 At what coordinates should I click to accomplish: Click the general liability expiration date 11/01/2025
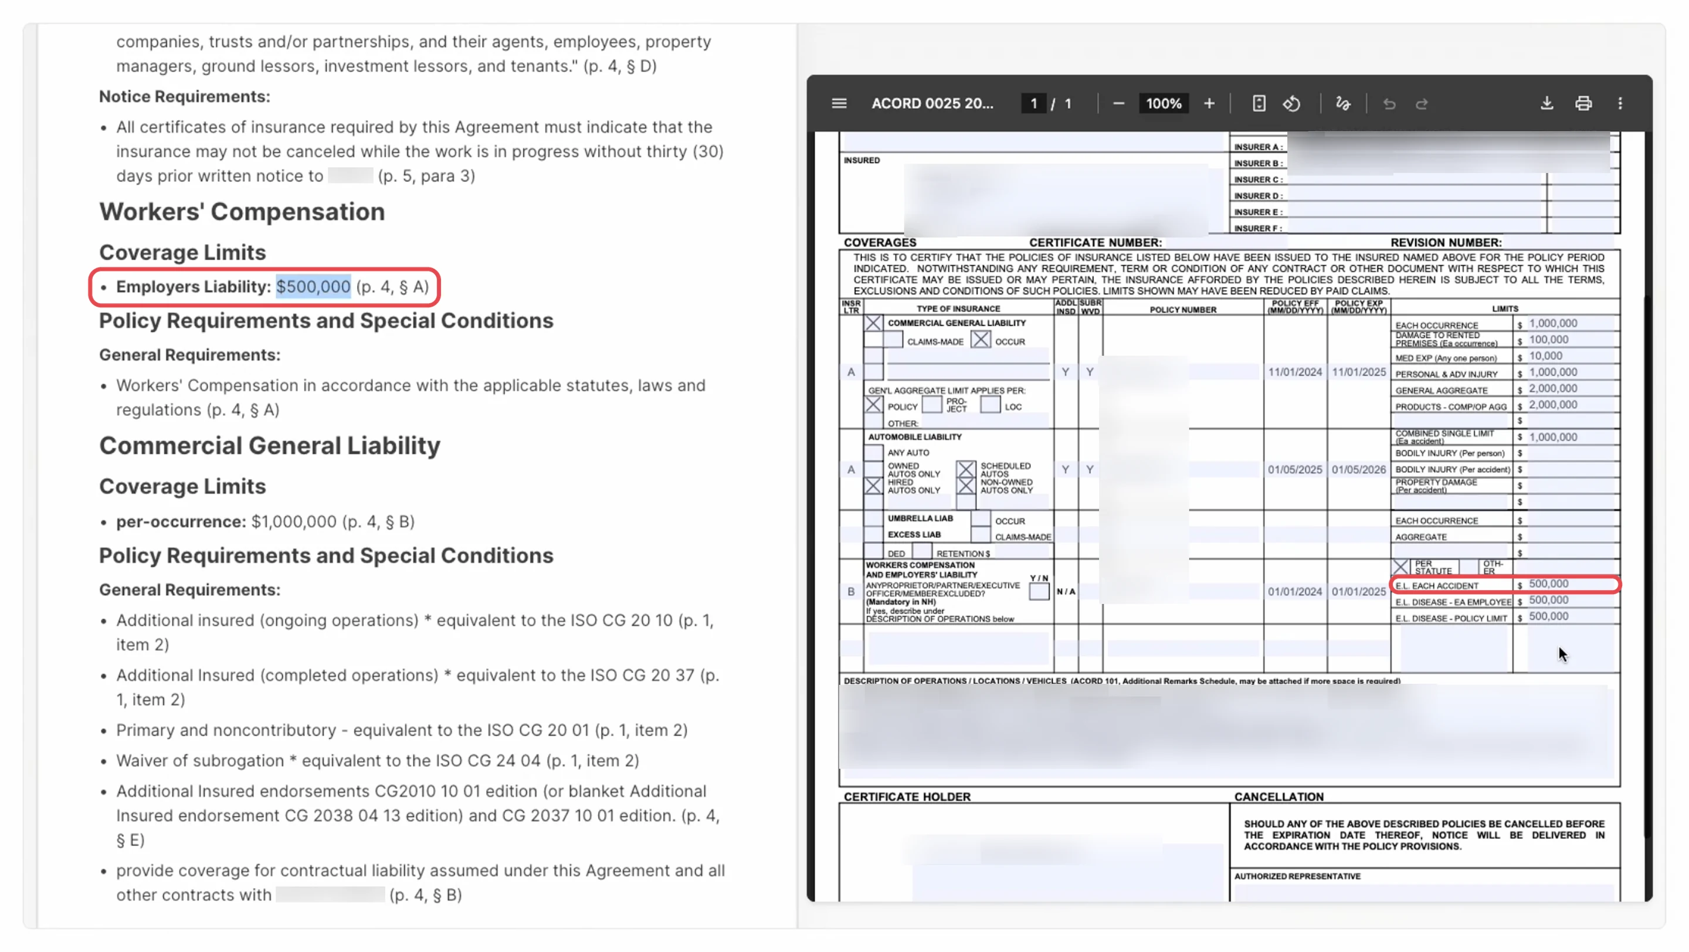1359,372
